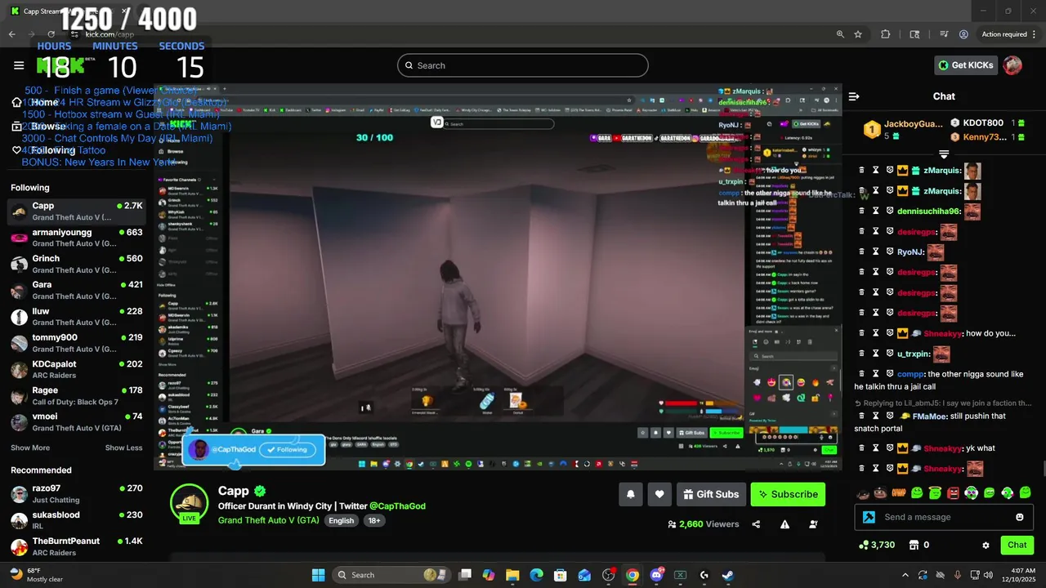Reload the kick.com page
1046x588 pixels.
pyautogui.click(x=51, y=34)
